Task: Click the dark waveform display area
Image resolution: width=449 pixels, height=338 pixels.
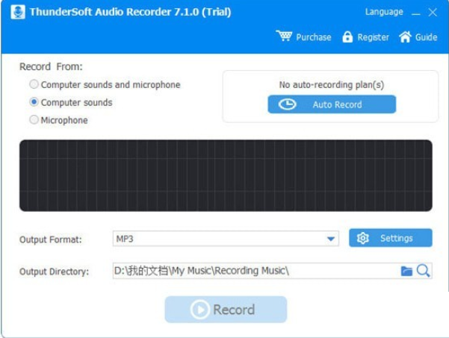Action: 226,175
